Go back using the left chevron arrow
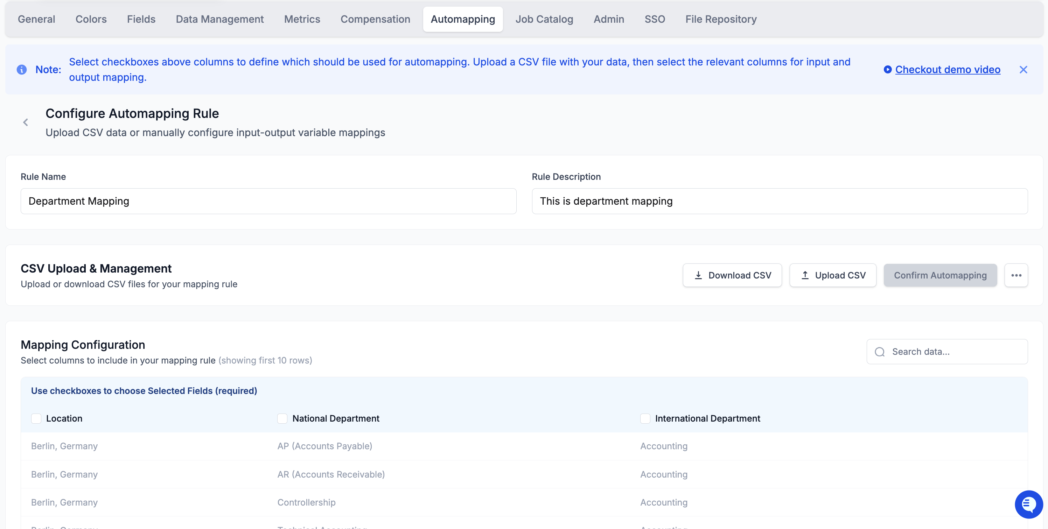The image size is (1048, 529). (26, 122)
